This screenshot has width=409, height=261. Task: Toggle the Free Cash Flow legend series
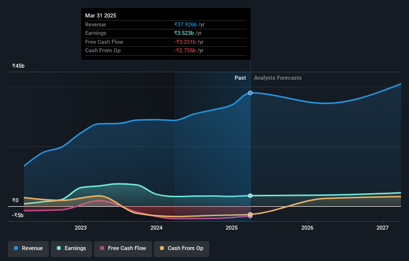(x=123, y=249)
